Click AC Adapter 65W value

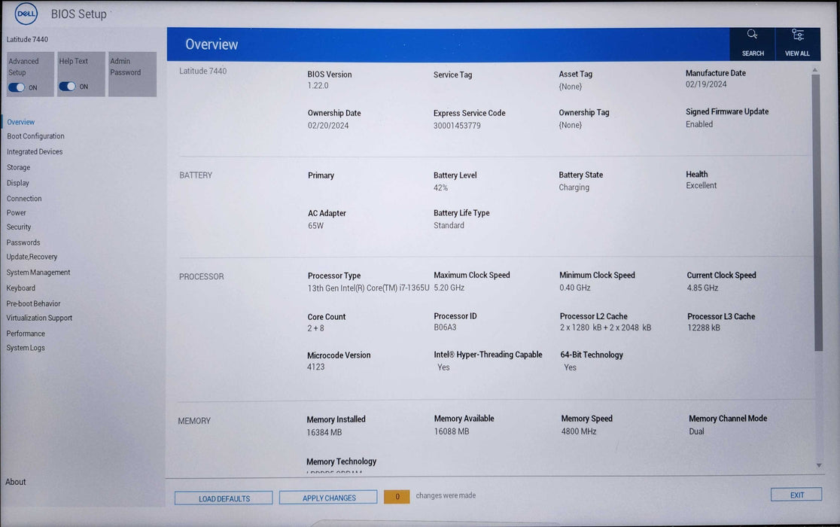tap(315, 225)
